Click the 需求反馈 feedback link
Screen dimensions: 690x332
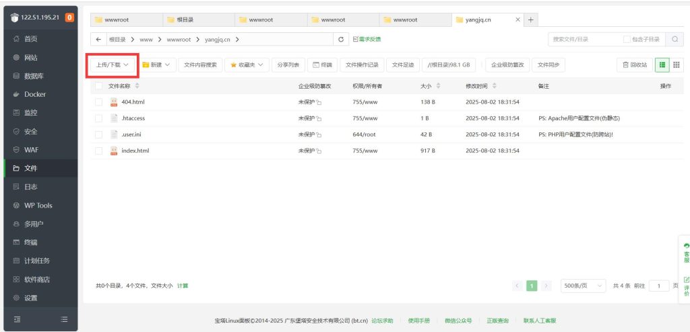pyautogui.click(x=367, y=40)
